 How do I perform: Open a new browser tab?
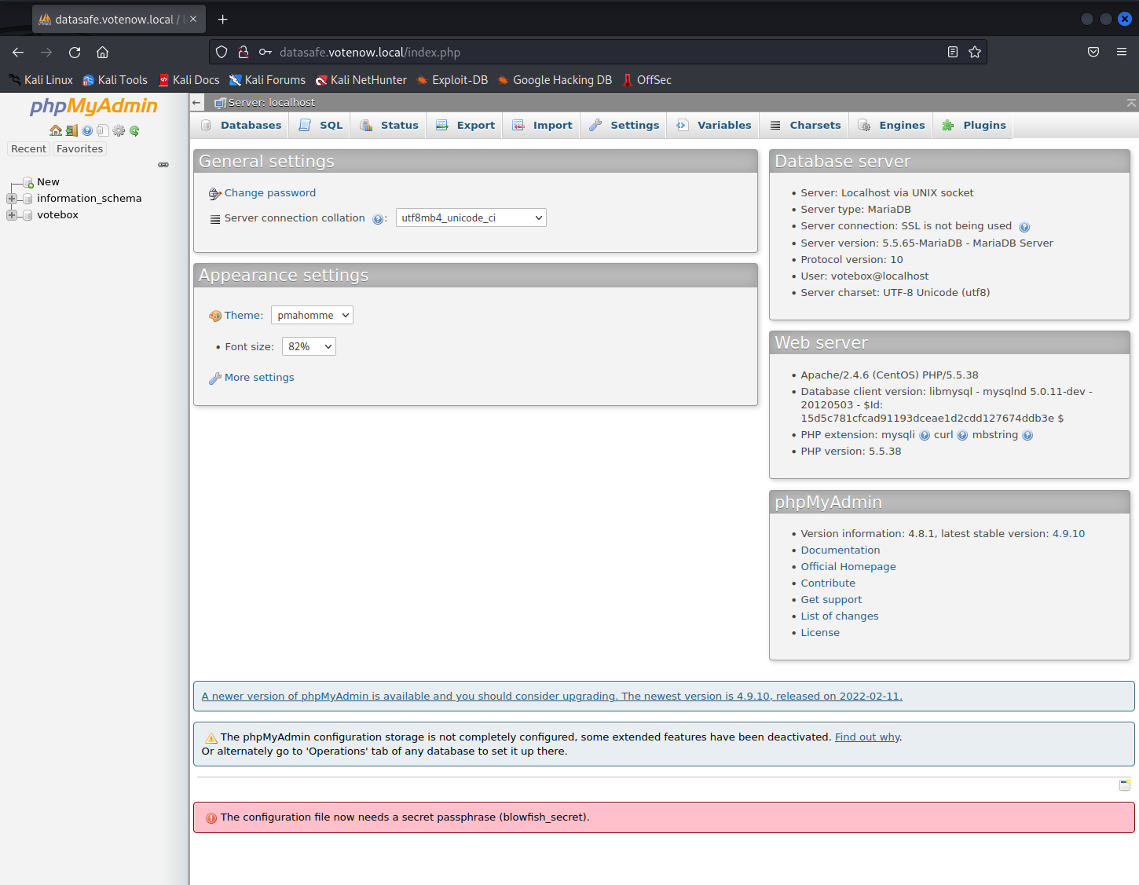click(222, 19)
